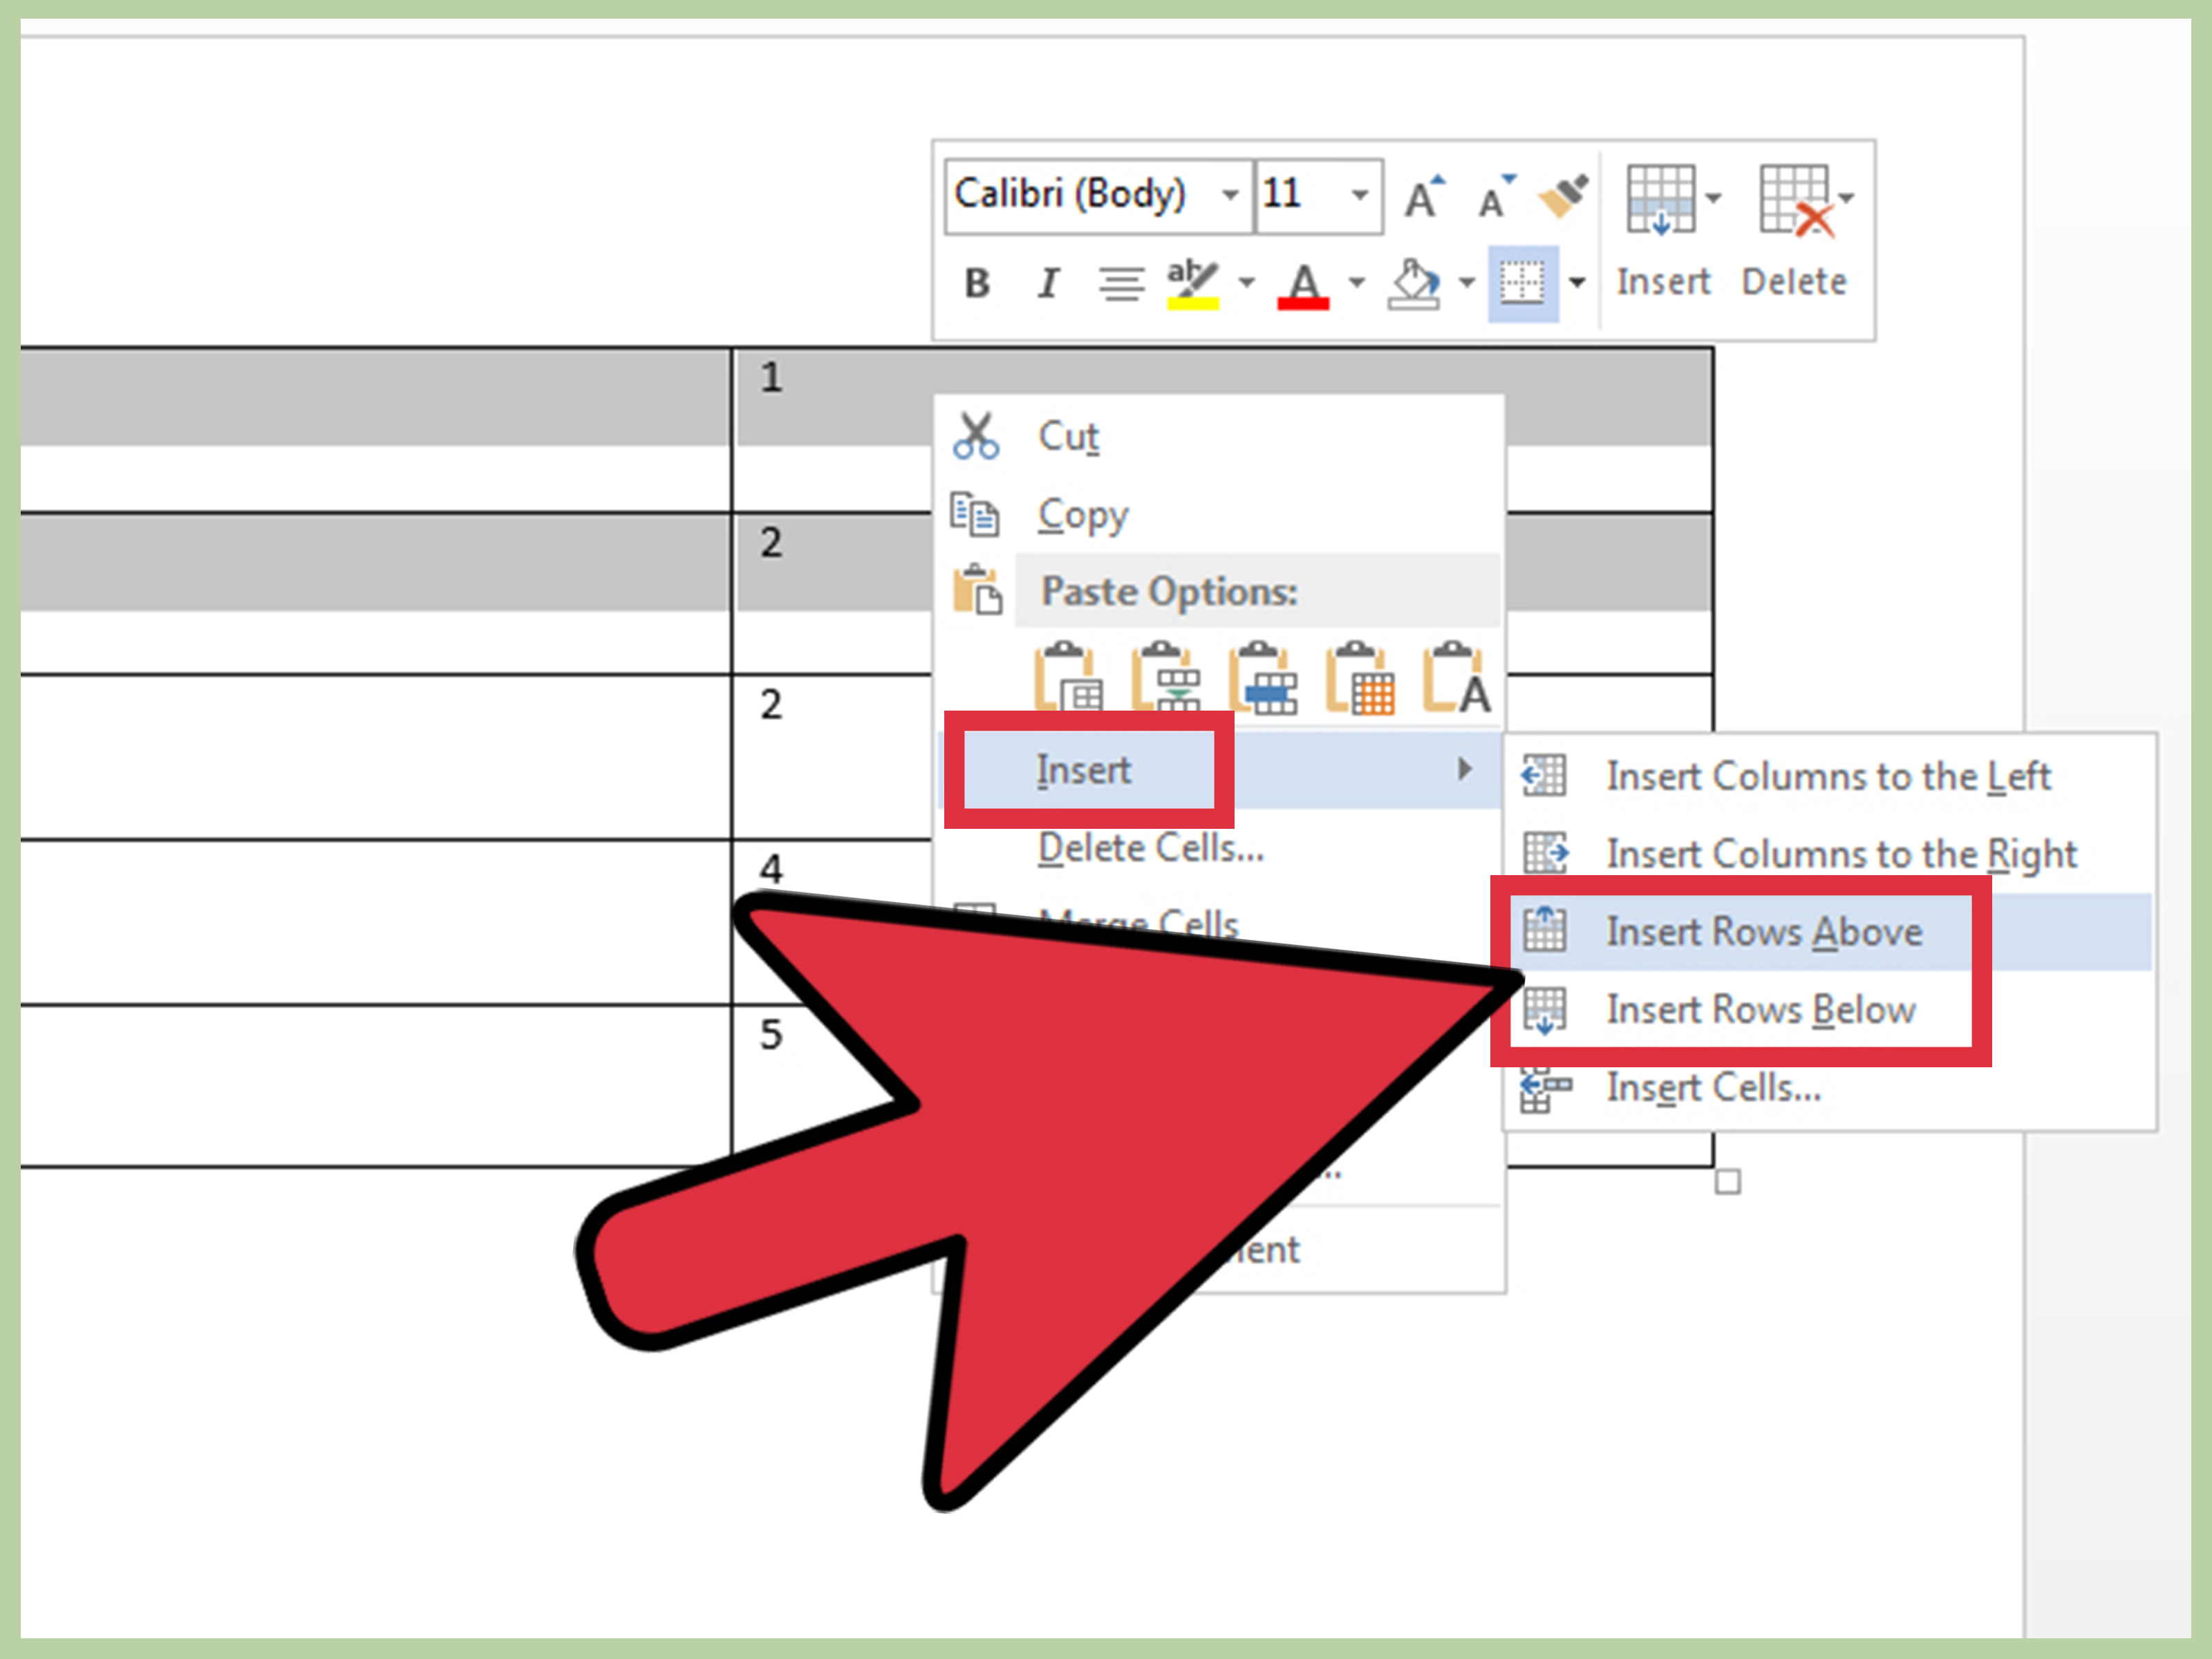The width and height of the screenshot is (2212, 1659).
Task: Open the Delete table dropdown arrow
Action: pos(1846,198)
